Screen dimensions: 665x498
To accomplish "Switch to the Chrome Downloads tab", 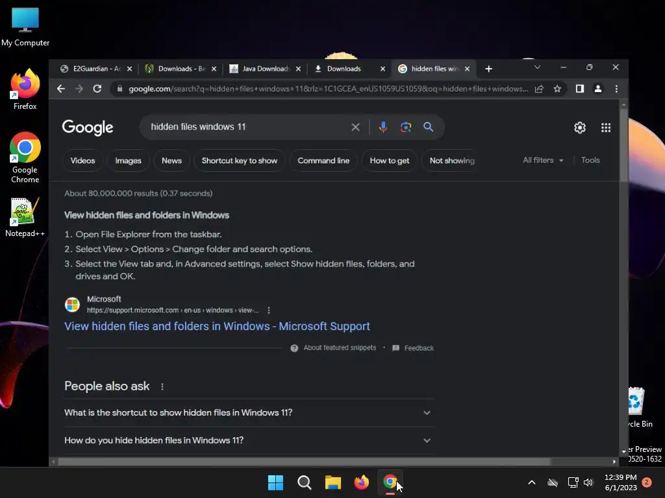I will pos(344,69).
